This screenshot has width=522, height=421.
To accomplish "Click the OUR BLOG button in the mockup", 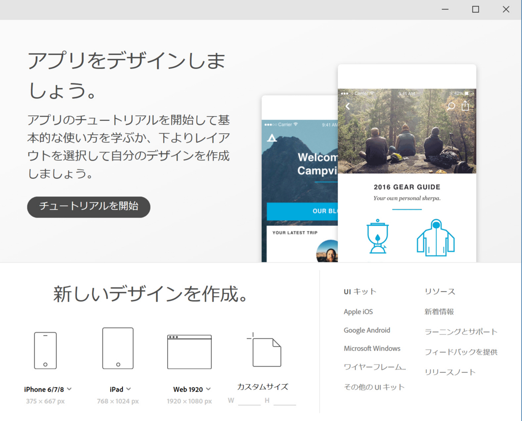I will pyautogui.click(x=302, y=211).
